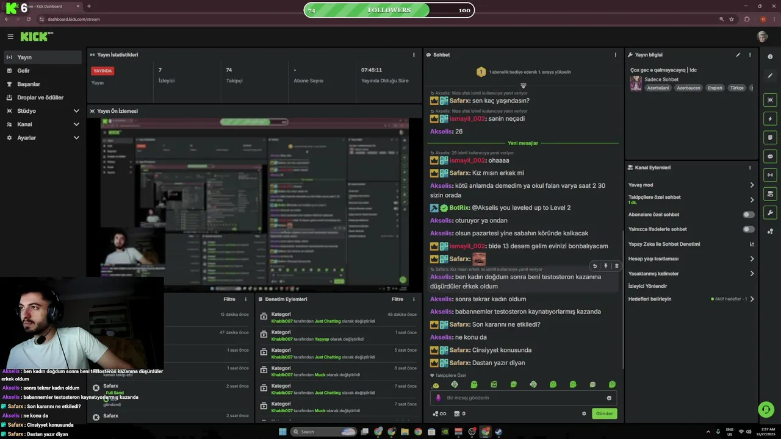Open the Sohbet panel three-dot menu
This screenshot has width=781, height=439.
click(615, 55)
